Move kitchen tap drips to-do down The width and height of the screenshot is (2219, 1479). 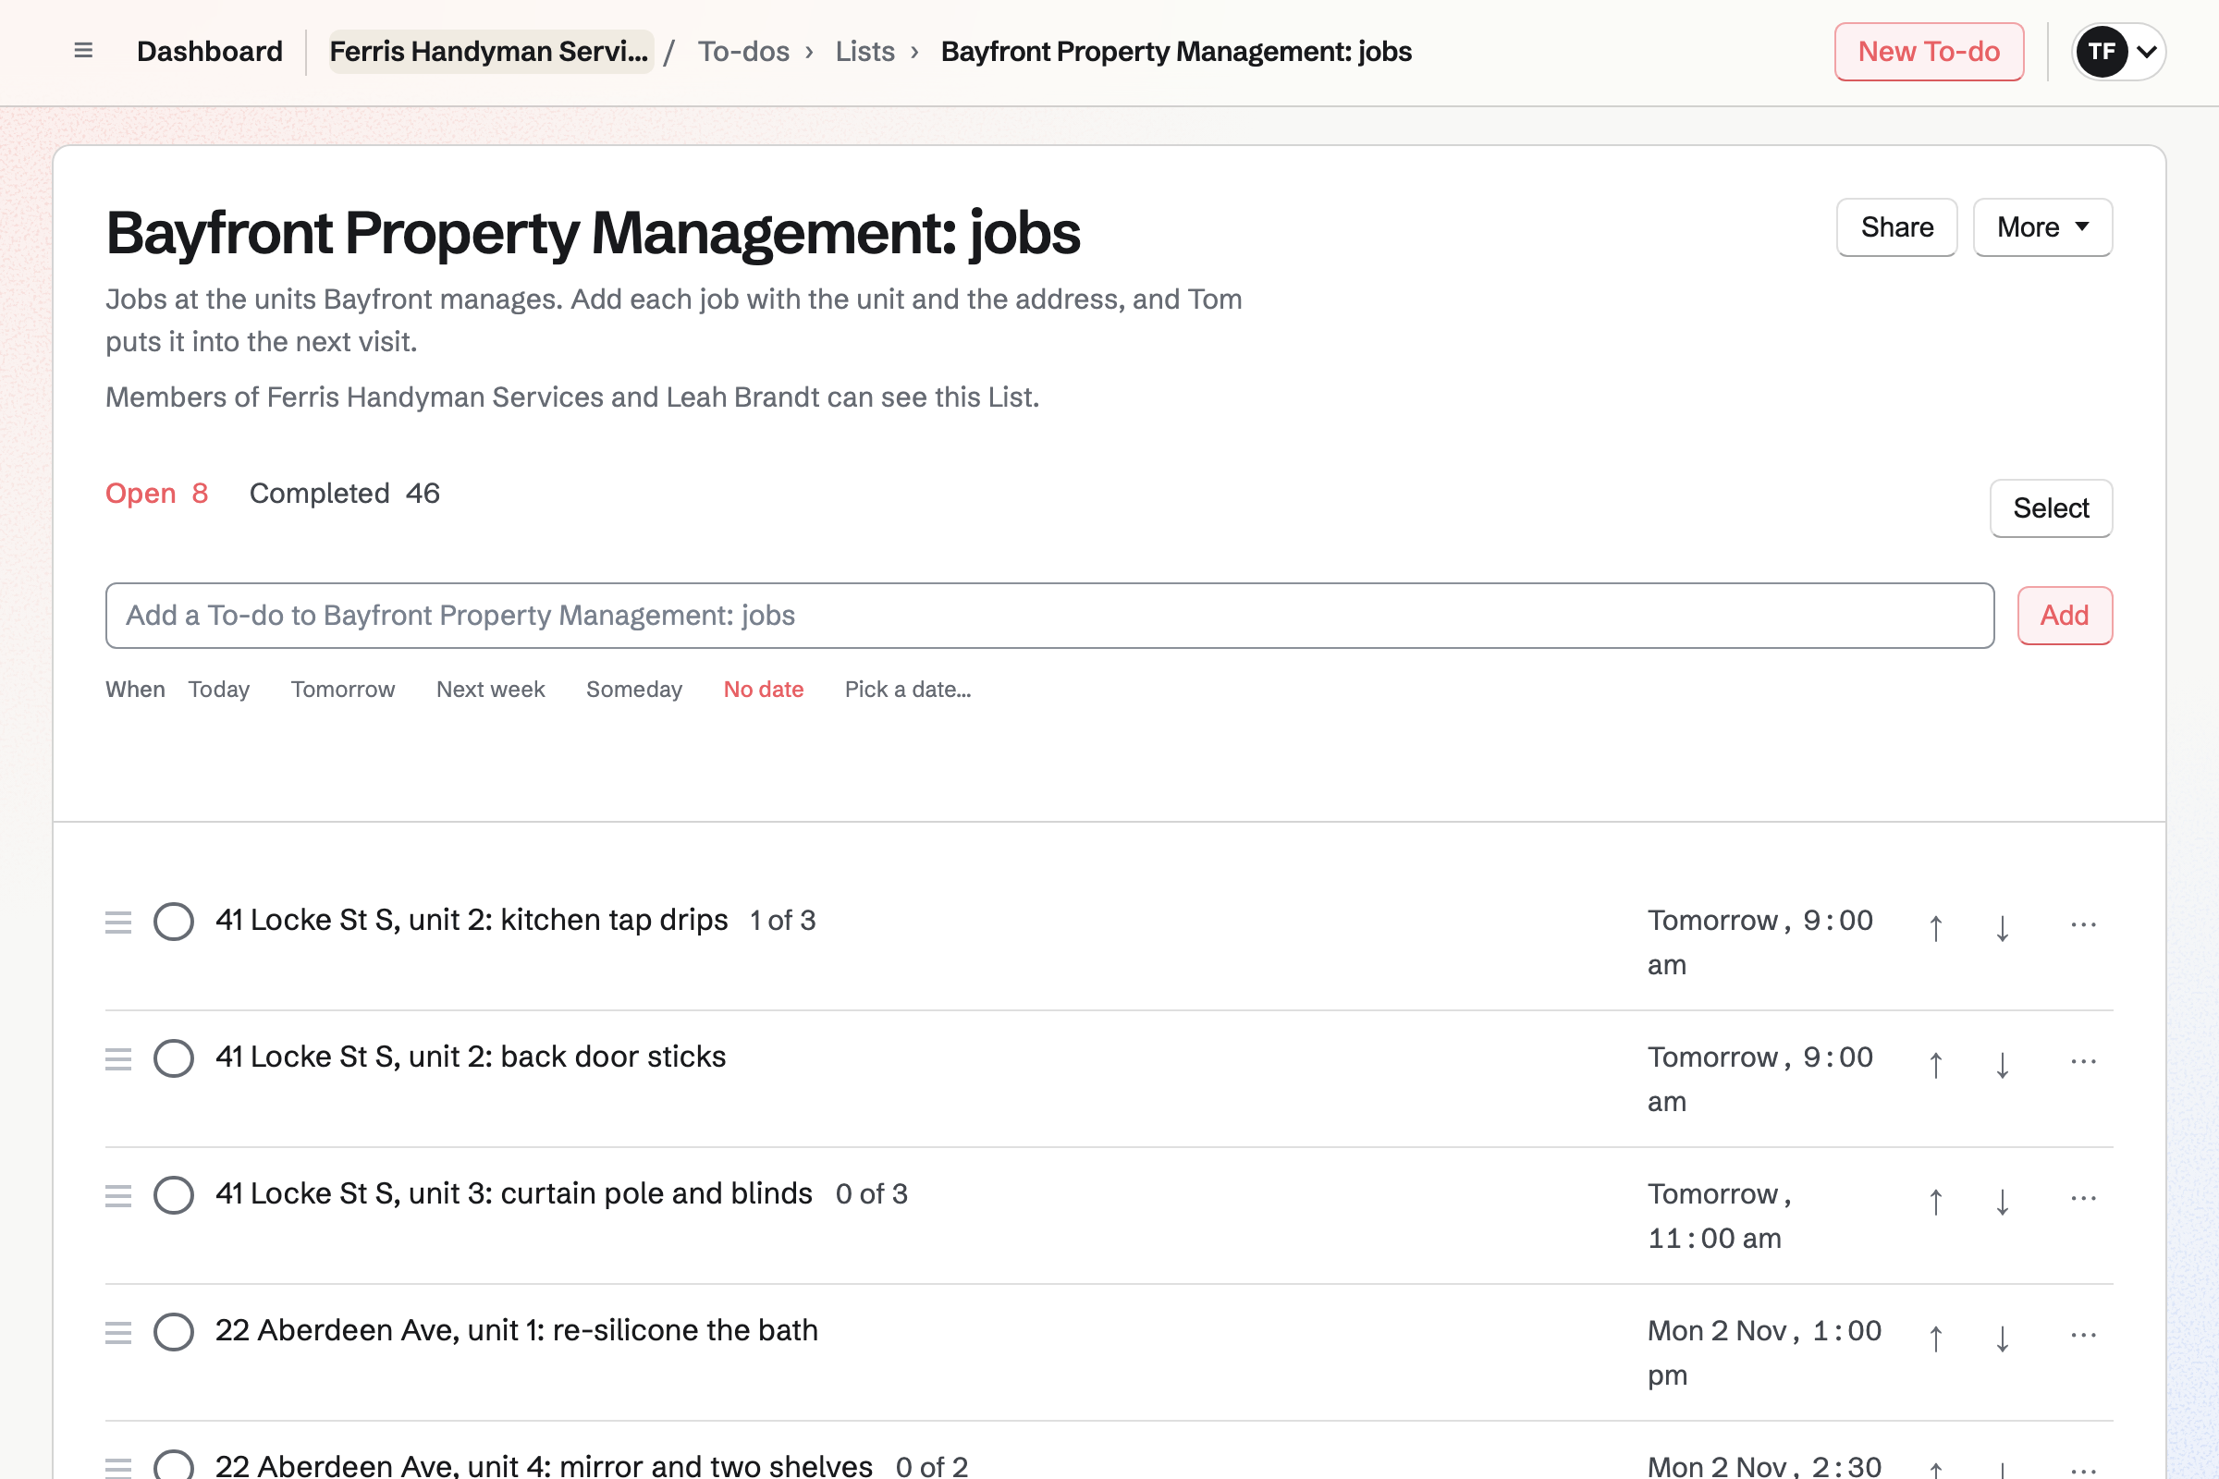[2002, 928]
